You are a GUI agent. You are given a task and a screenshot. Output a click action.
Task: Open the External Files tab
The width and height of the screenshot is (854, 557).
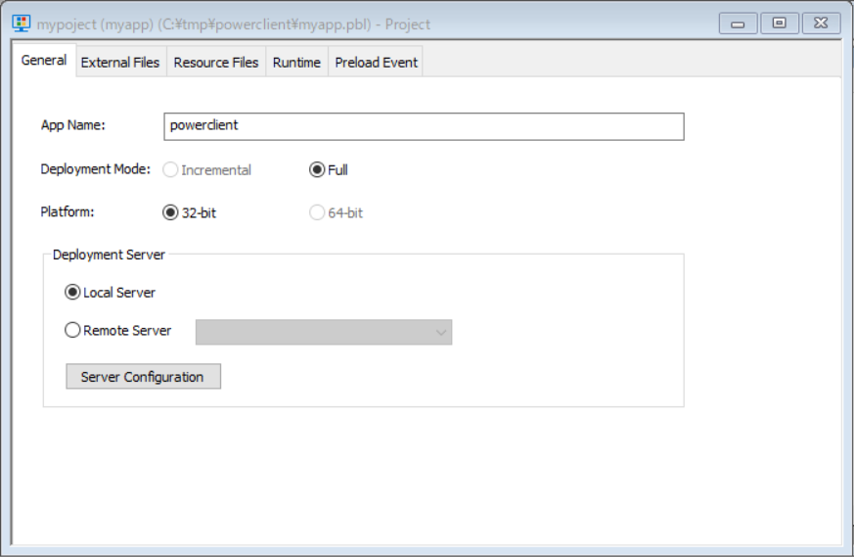pyautogui.click(x=119, y=63)
